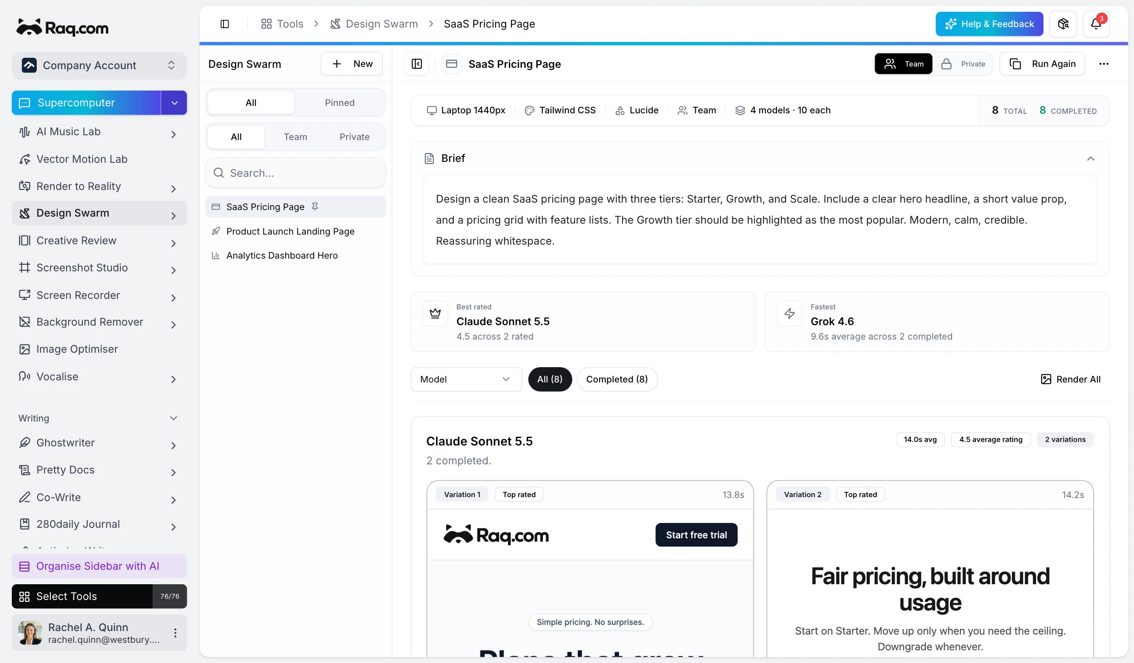Open Rachel A. Quinn user options menu
Screen dimensions: 1134x663
point(175,633)
